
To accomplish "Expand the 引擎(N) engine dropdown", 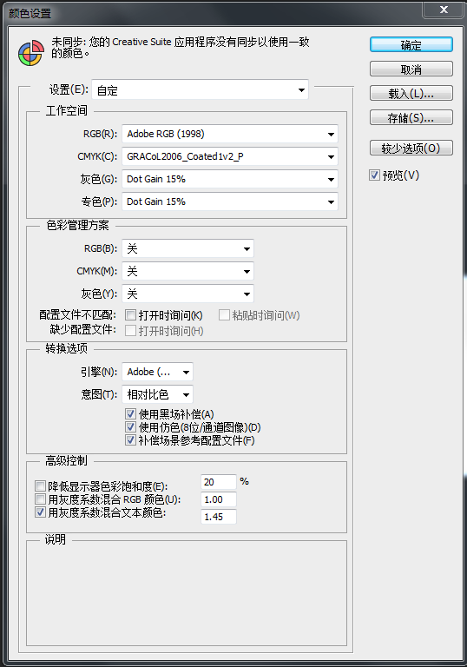I will pyautogui.click(x=157, y=372).
